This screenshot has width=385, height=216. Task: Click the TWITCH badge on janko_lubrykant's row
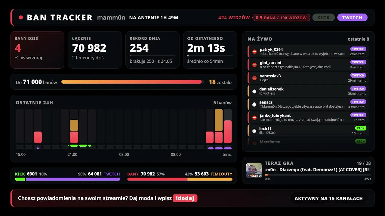[358, 115]
